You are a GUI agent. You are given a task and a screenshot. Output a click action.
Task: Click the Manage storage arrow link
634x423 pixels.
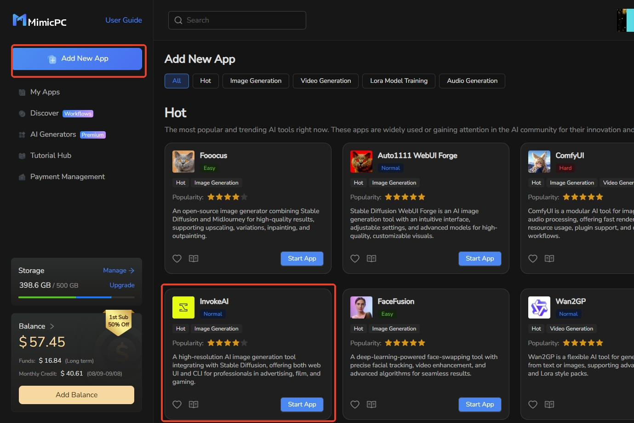pyautogui.click(x=119, y=271)
